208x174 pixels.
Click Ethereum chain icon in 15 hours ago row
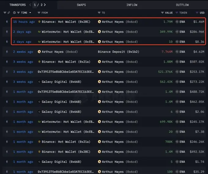[7, 22]
